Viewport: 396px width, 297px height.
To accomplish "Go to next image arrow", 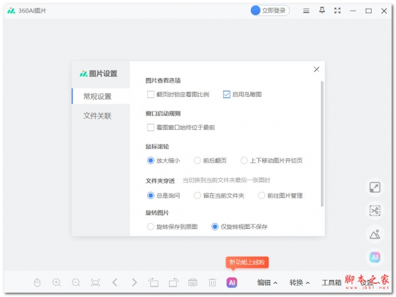I will 134,282.
